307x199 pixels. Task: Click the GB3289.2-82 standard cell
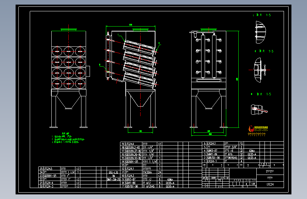[x=133, y=147]
